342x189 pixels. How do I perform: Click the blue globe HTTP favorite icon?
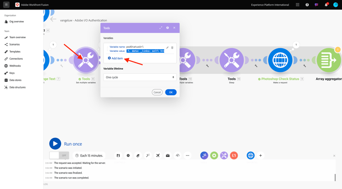point(251,155)
